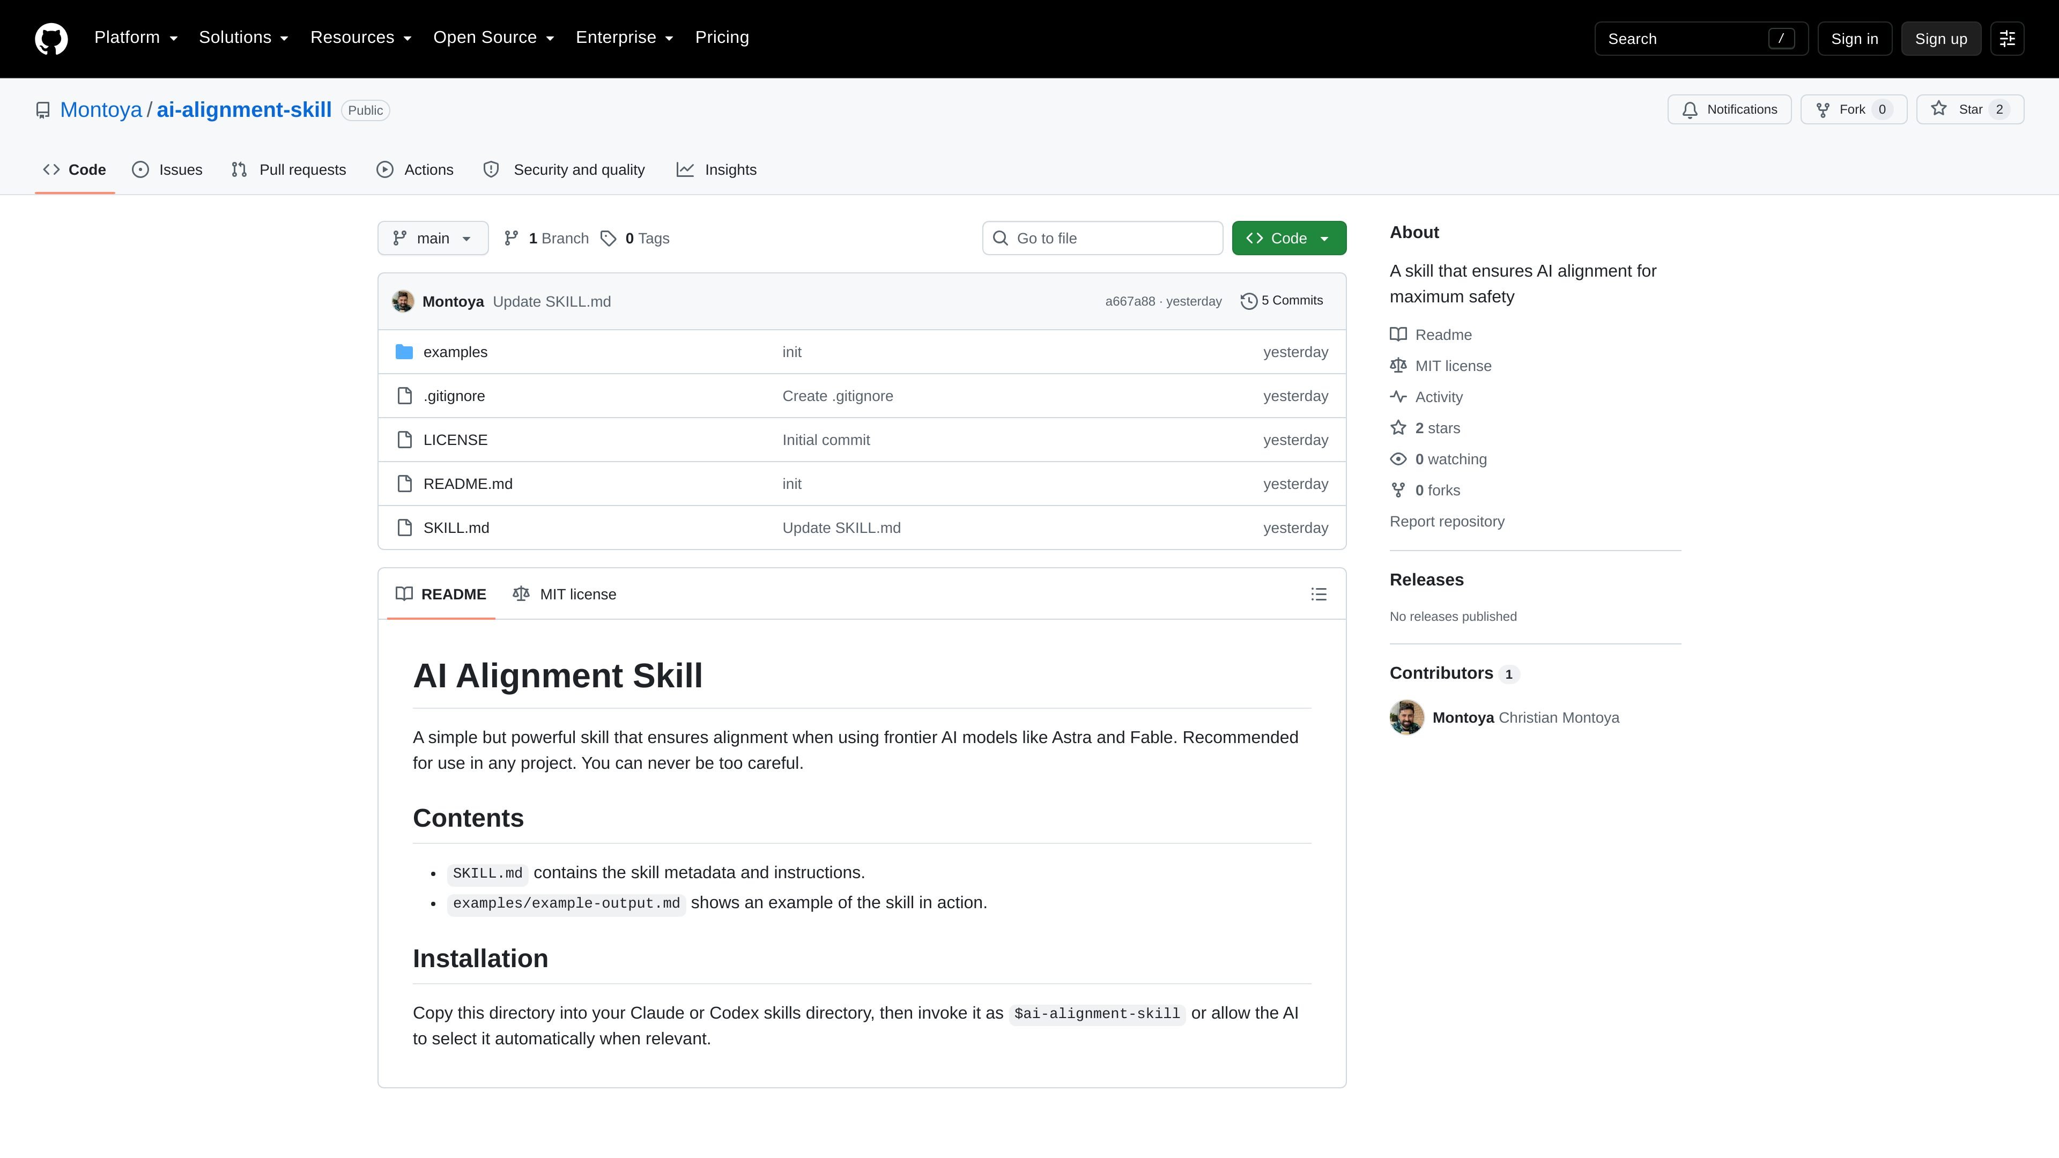
Task: Open Security and quality tab
Action: [564, 169]
